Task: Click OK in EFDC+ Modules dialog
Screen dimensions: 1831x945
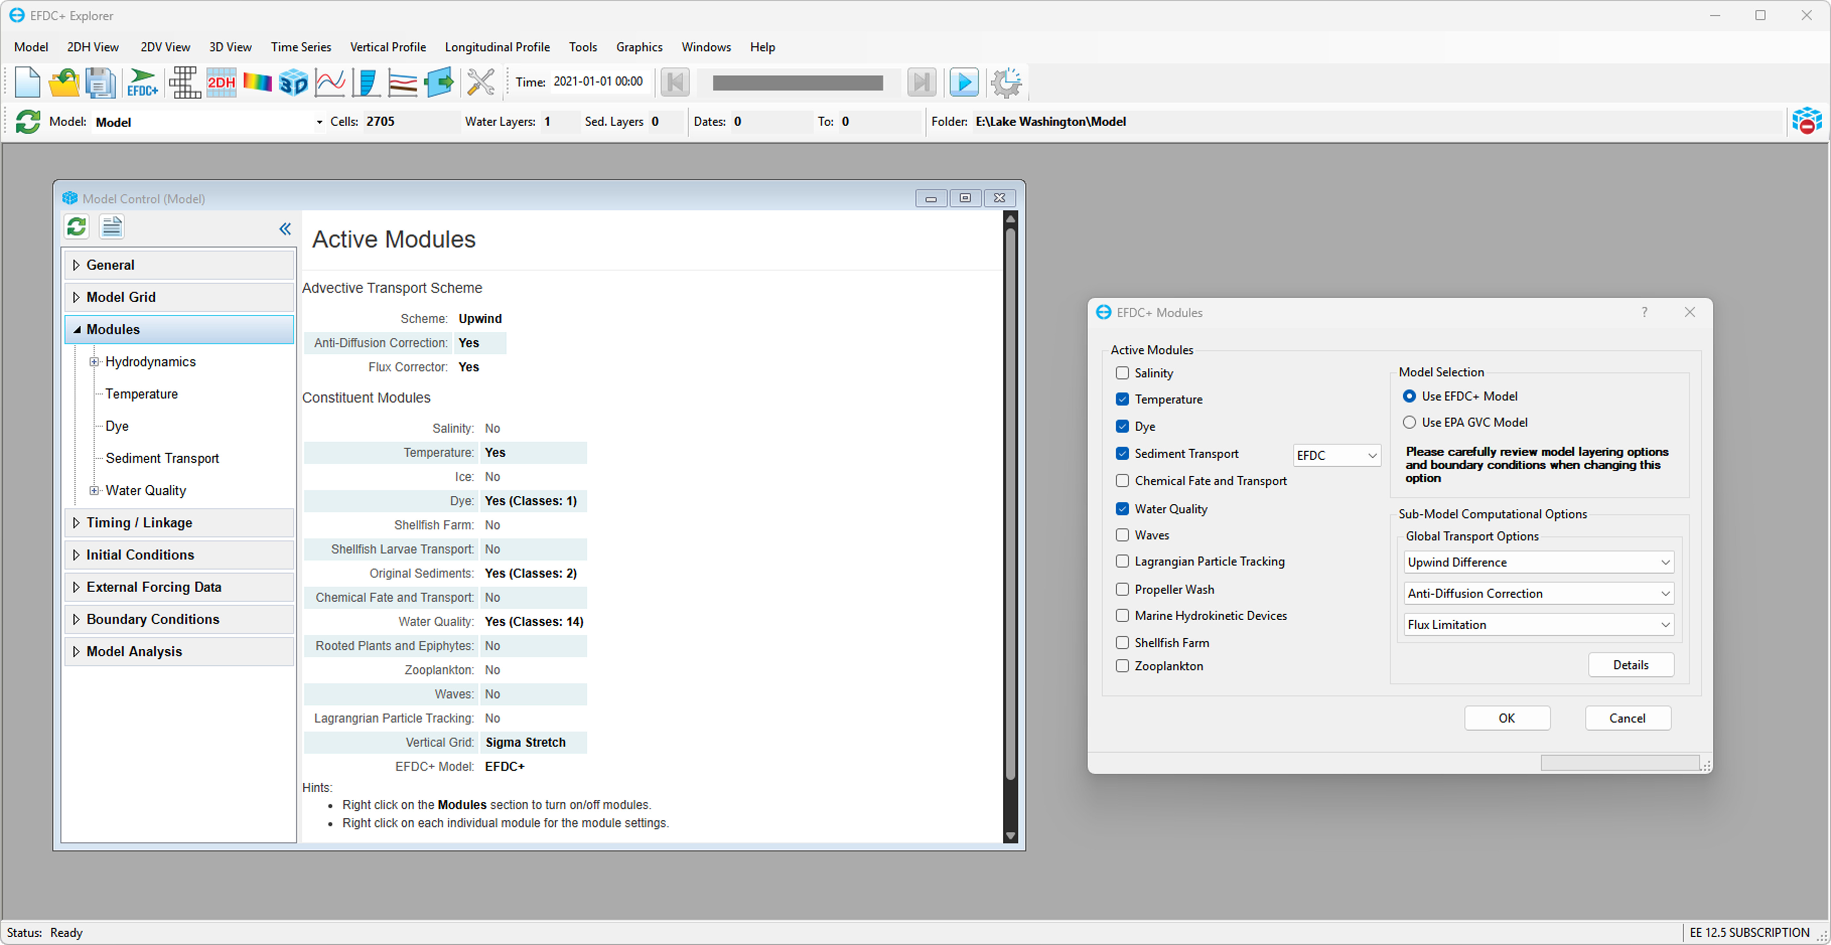Action: point(1506,718)
